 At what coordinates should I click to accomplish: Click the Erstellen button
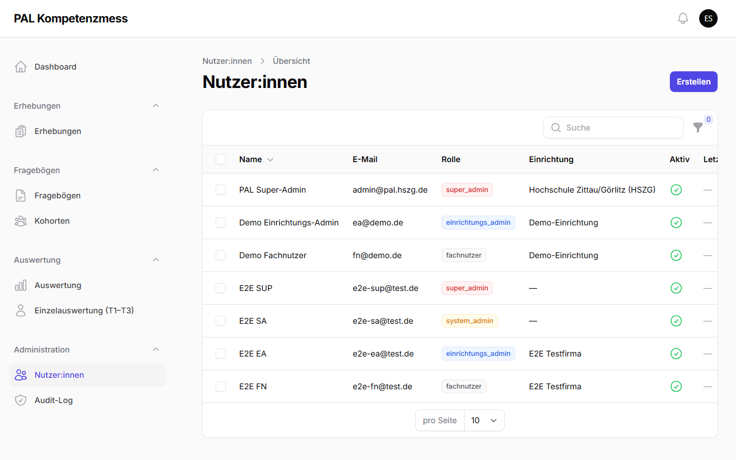pos(693,82)
